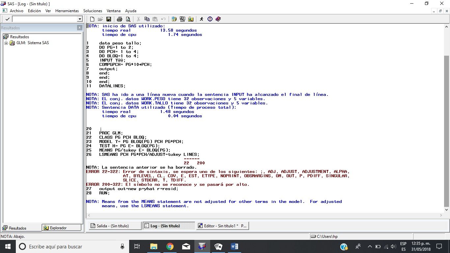Viewport: 450px width, 253px height.
Task: Click the Save diskette icon
Action: (109, 19)
